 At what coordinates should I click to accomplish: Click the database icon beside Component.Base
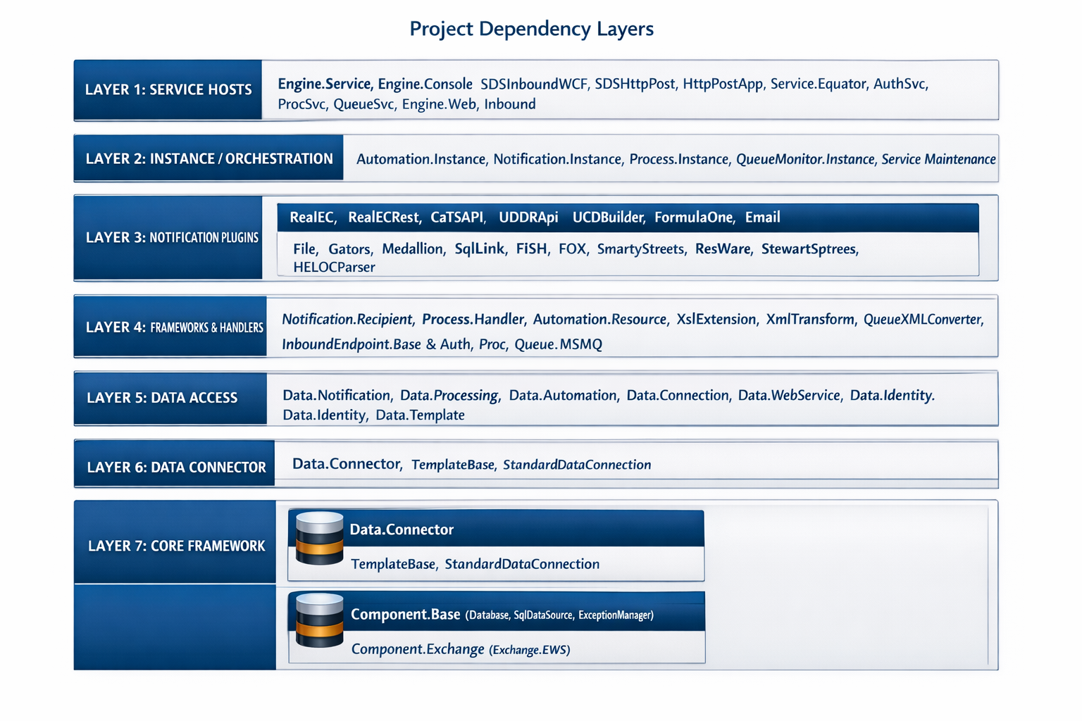click(x=319, y=620)
